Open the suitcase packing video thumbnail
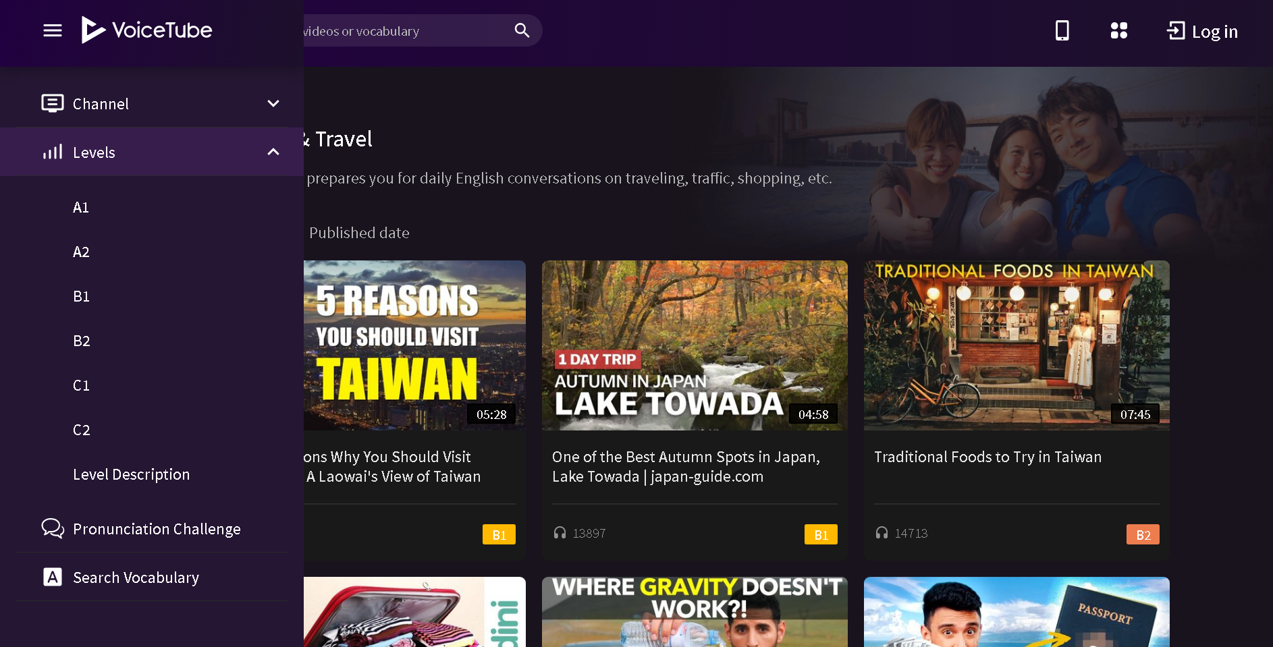Screen dimensions: 1273x647 click(414, 612)
